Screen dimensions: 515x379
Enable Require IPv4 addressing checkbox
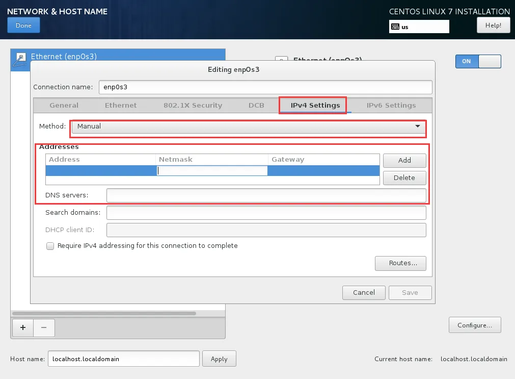pos(50,246)
